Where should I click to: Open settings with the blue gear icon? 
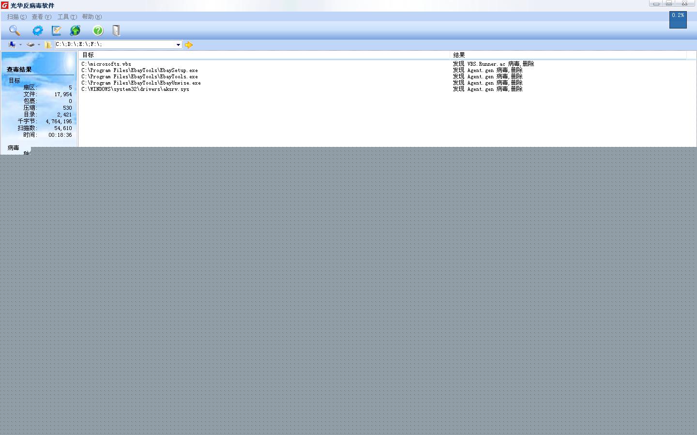pos(37,30)
